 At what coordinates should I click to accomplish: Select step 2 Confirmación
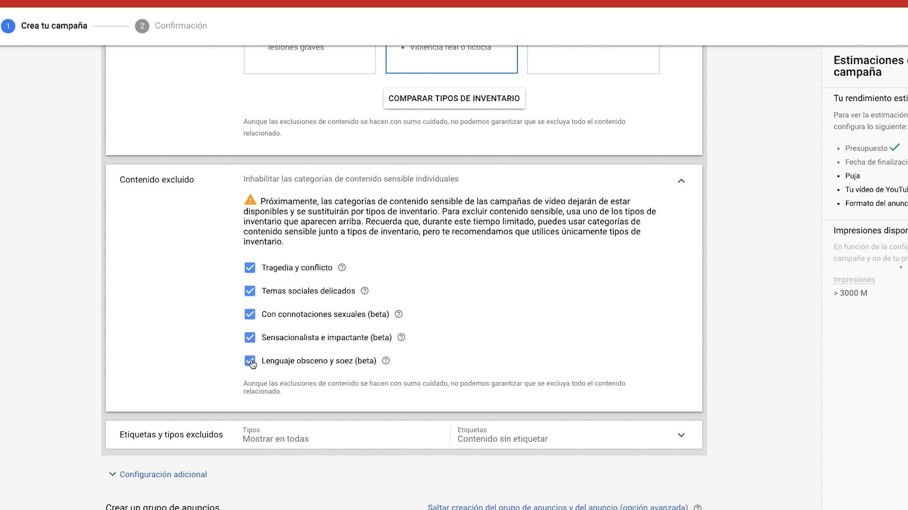(171, 25)
